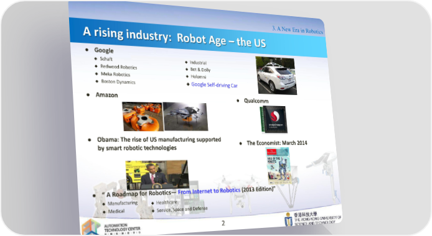Open The Economist magazine cover image
432x236 pixels.
point(279,166)
